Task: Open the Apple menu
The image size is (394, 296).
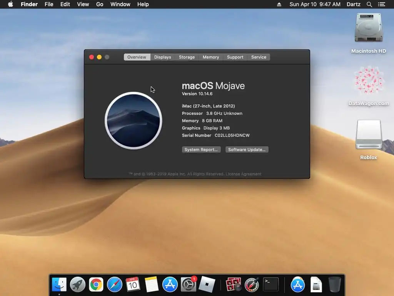Action: [10, 4]
